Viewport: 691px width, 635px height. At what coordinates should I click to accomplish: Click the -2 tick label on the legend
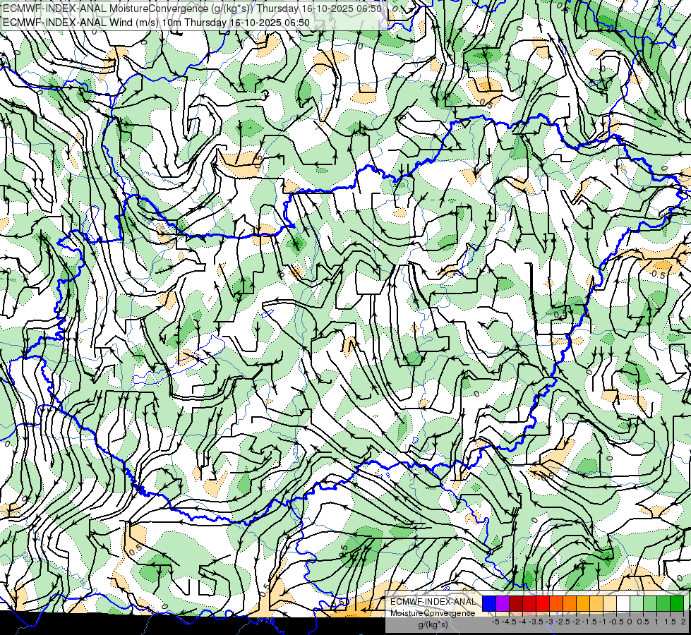577,622
